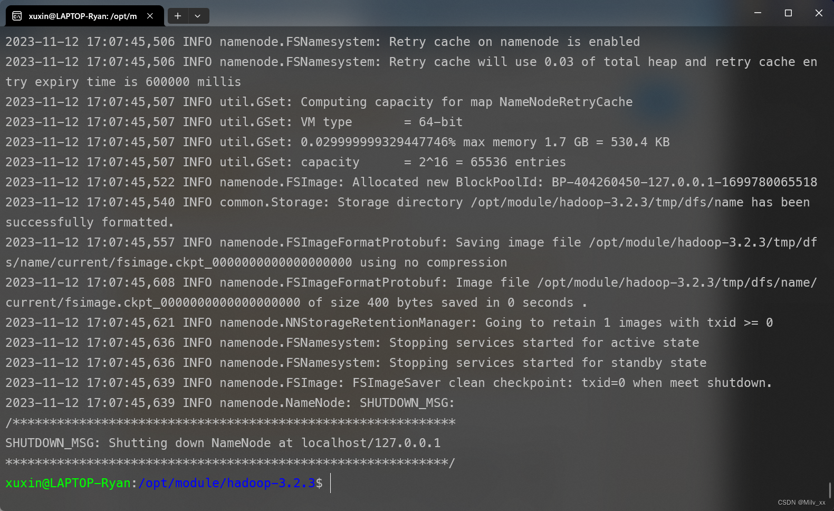
Task: Open the tab dropdown chevron menu
Action: pyautogui.click(x=198, y=16)
